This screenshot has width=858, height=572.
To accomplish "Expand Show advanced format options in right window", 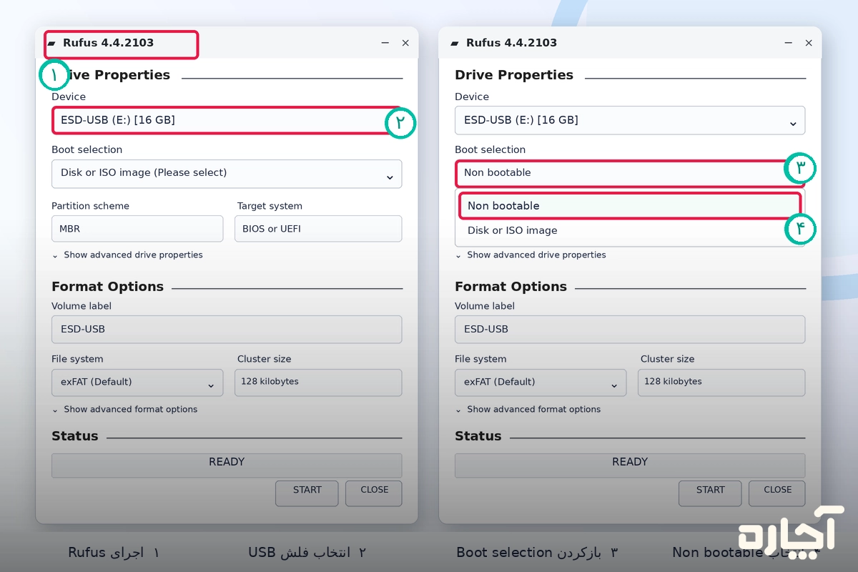I will click(528, 410).
